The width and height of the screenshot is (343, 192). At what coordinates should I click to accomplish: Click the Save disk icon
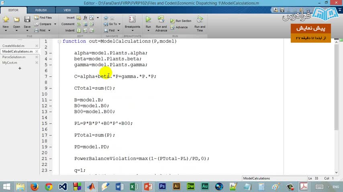(x=27, y=19)
